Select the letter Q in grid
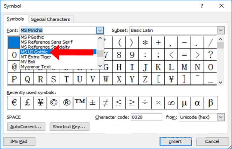The width and height of the screenshot is (232, 149). 27,79
